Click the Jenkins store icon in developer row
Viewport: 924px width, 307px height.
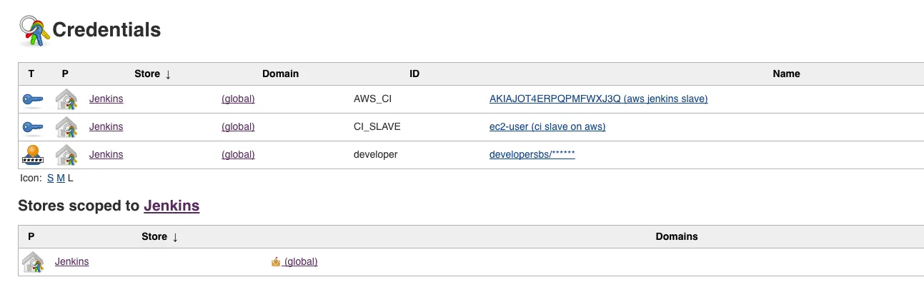tap(66, 155)
